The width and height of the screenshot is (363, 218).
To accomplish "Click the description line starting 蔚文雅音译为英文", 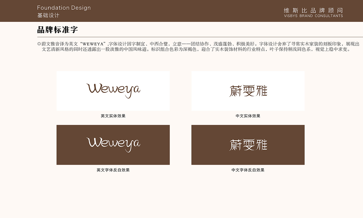I will (199, 44).
